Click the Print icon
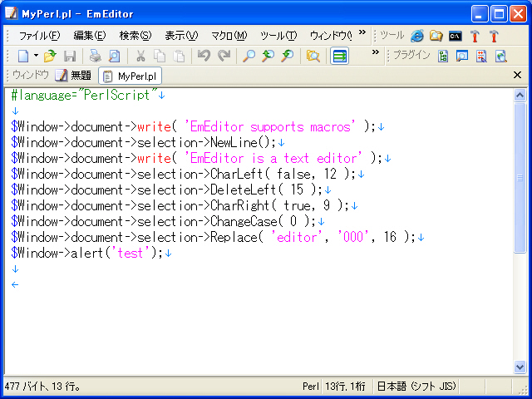532x399 pixels. 96,56
